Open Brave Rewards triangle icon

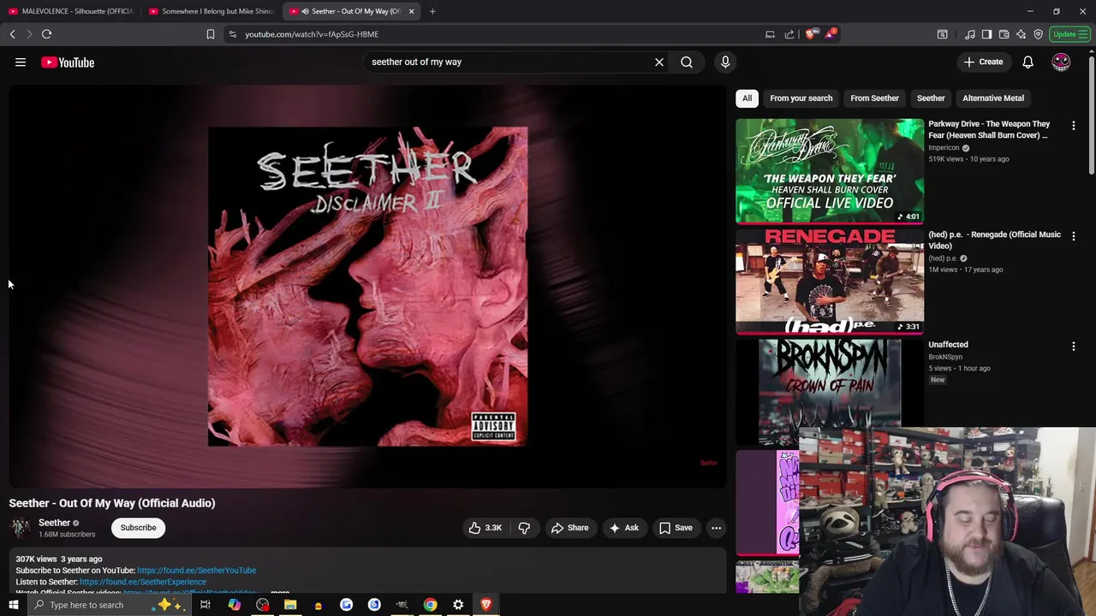(x=830, y=34)
